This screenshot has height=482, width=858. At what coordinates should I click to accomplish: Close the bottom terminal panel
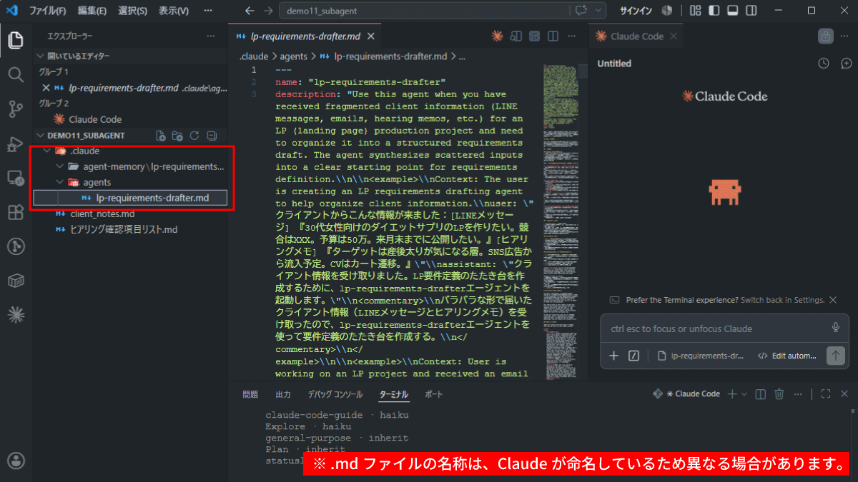click(x=844, y=394)
